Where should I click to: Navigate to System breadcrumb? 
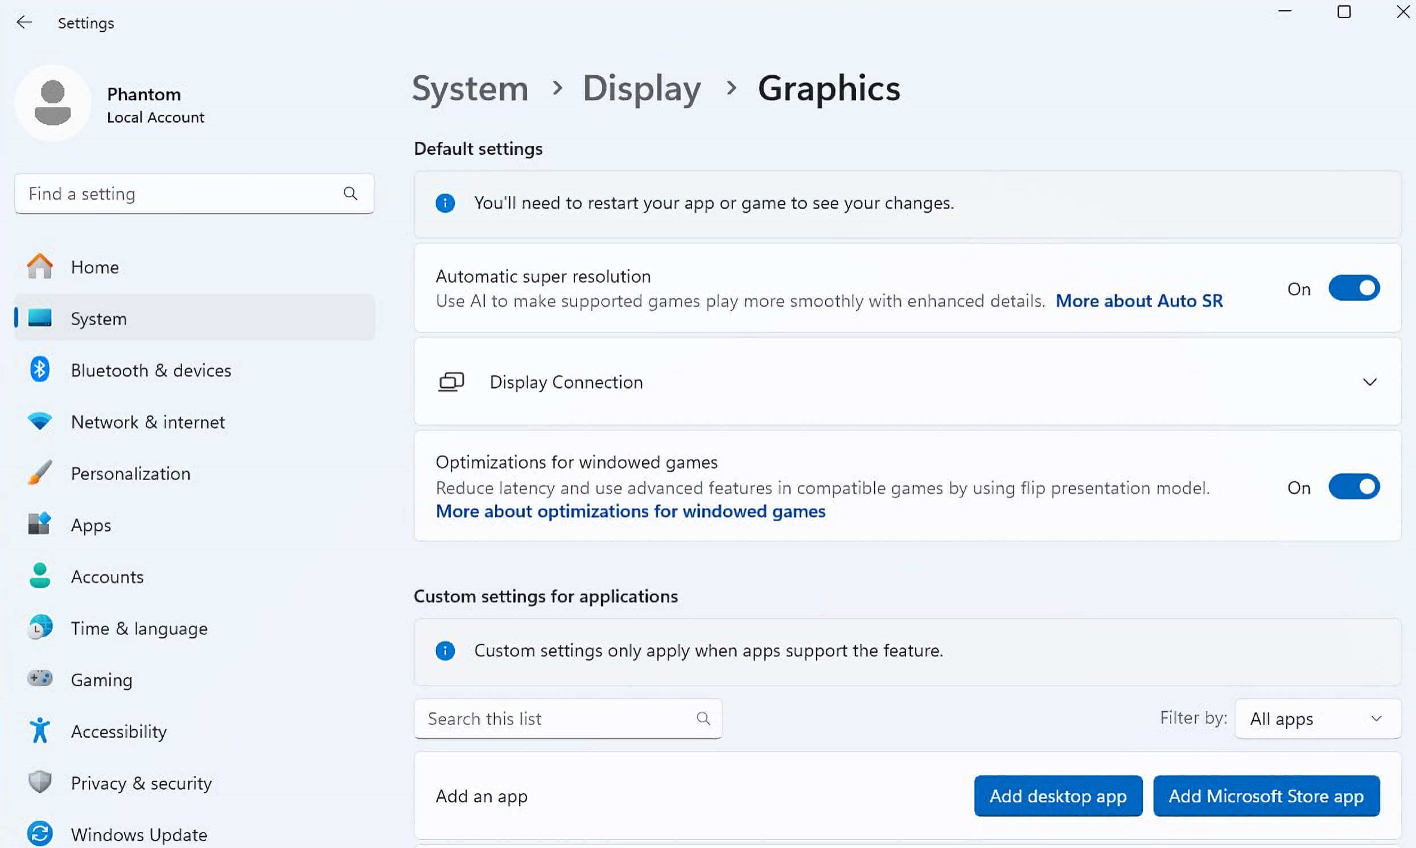click(470, 89)
